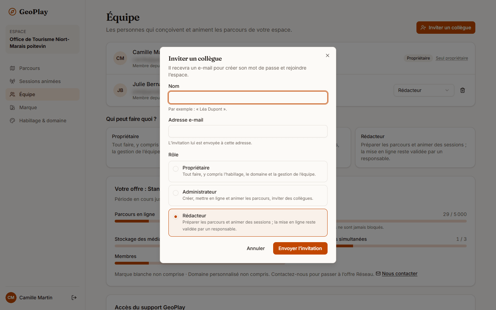Click the Office de Tourisme Niort-Marais poitevin espace
This screenshot has width=496, height=310.
pos(42,39)
